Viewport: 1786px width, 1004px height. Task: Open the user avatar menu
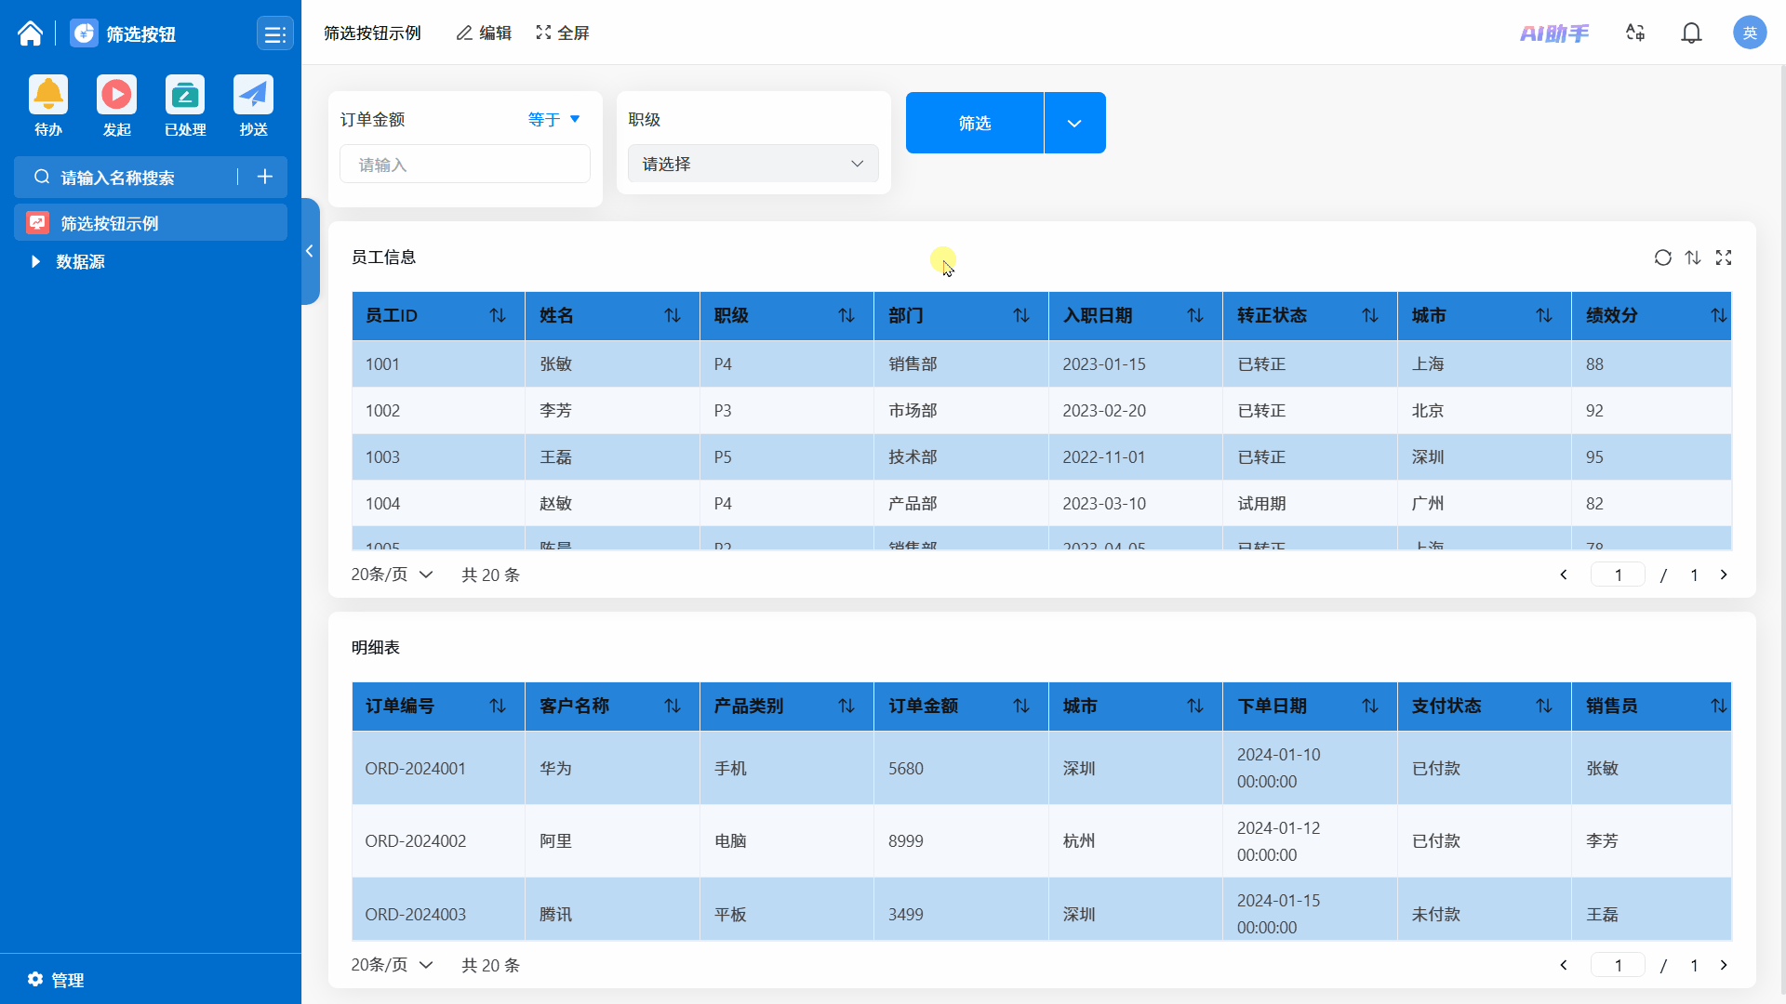pyautogui.click(x=1750, y=33)
